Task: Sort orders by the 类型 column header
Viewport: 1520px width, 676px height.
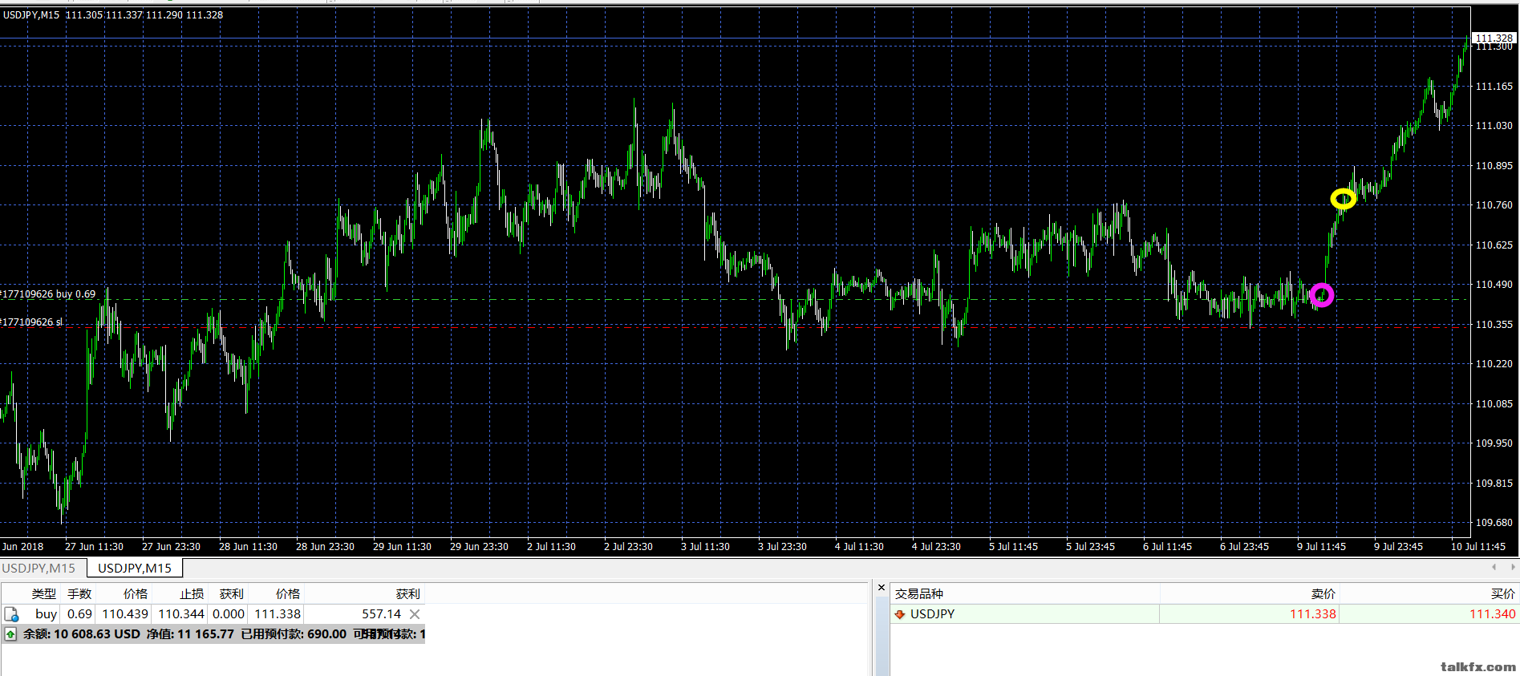Action: coord(44,593)
